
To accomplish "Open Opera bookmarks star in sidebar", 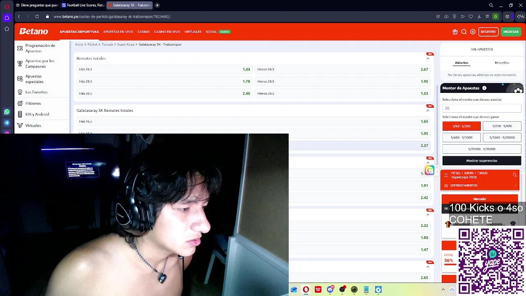I will pyautogui.click(x=7, y=29).
